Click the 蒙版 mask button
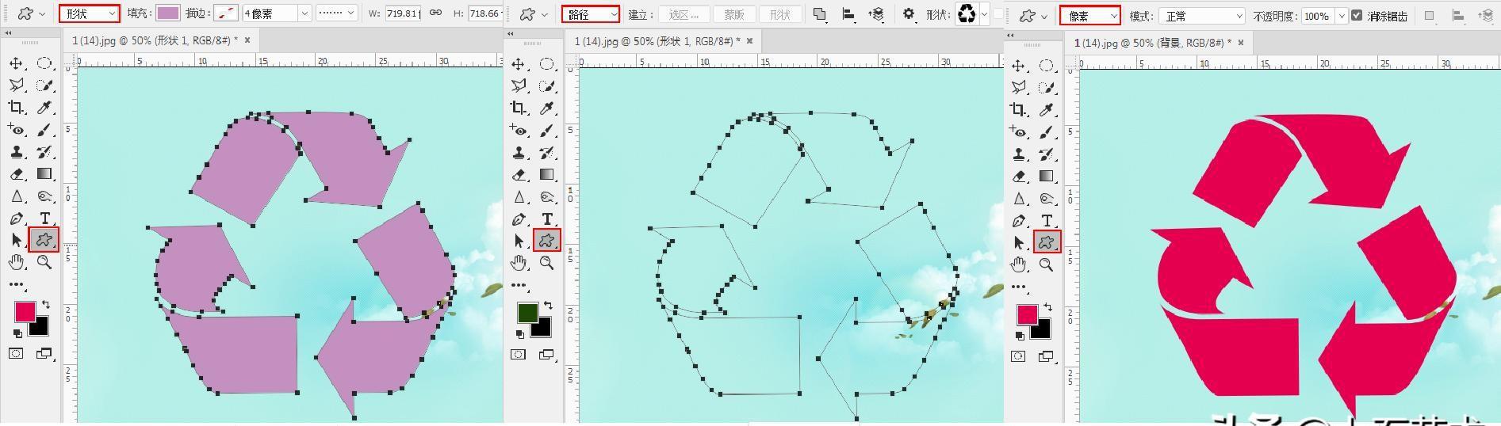This screenshot has height=426, width=1501. (733, 14)
